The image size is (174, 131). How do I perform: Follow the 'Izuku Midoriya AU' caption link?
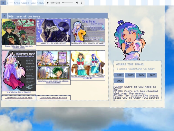(x=19, y=47)
